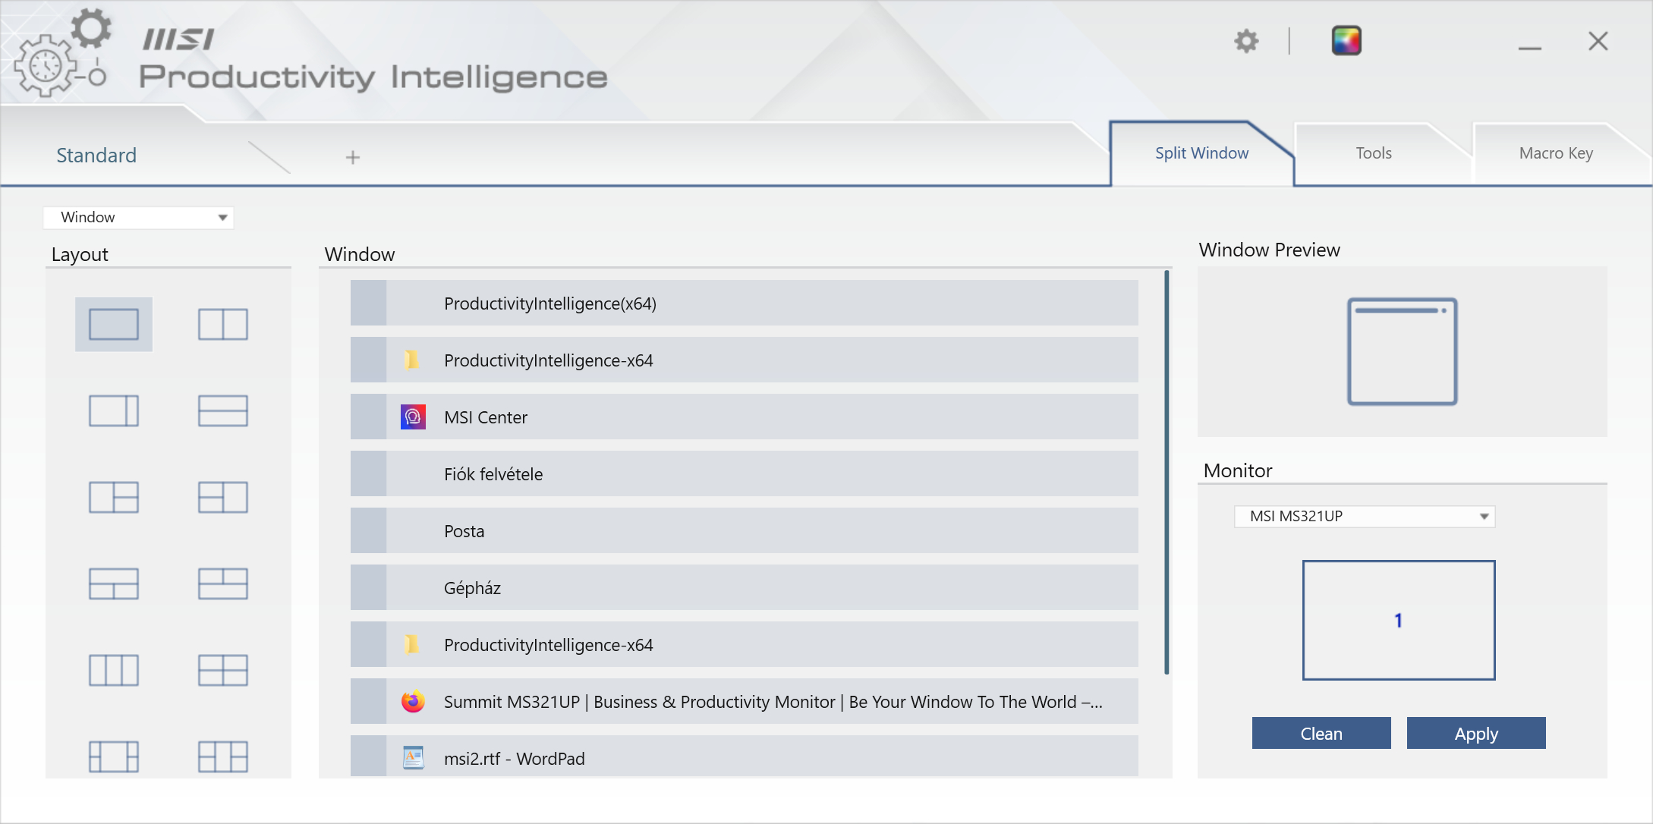The image size is (1653, 824).
Task: Click the folder icon in the second ProductivityIntelligence-x64 row
Action: [411, 644]
